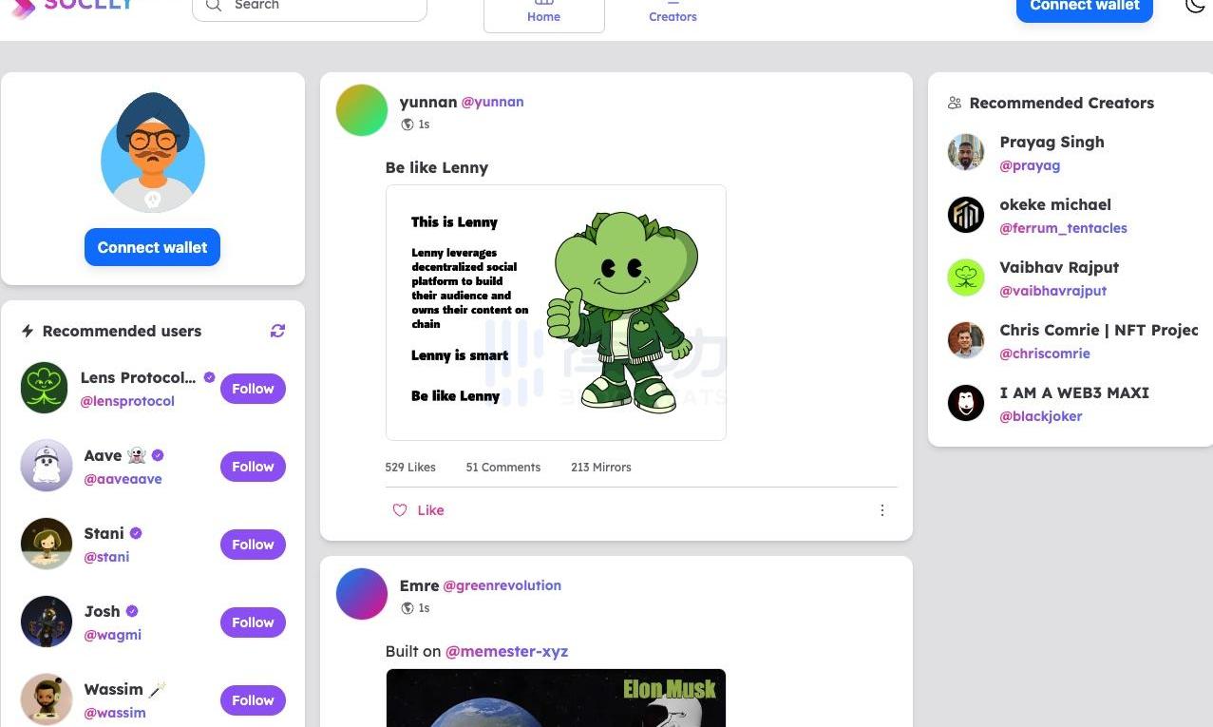Viewport: 1213px width, 727px height.
Task: Switch to the Home tab
Action: [x=543, y=12]
